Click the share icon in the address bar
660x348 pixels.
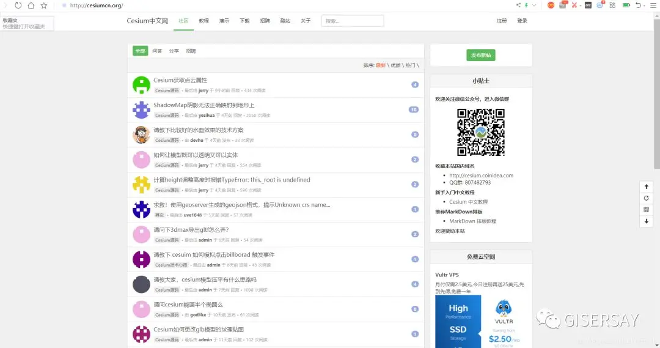[518, 5]
